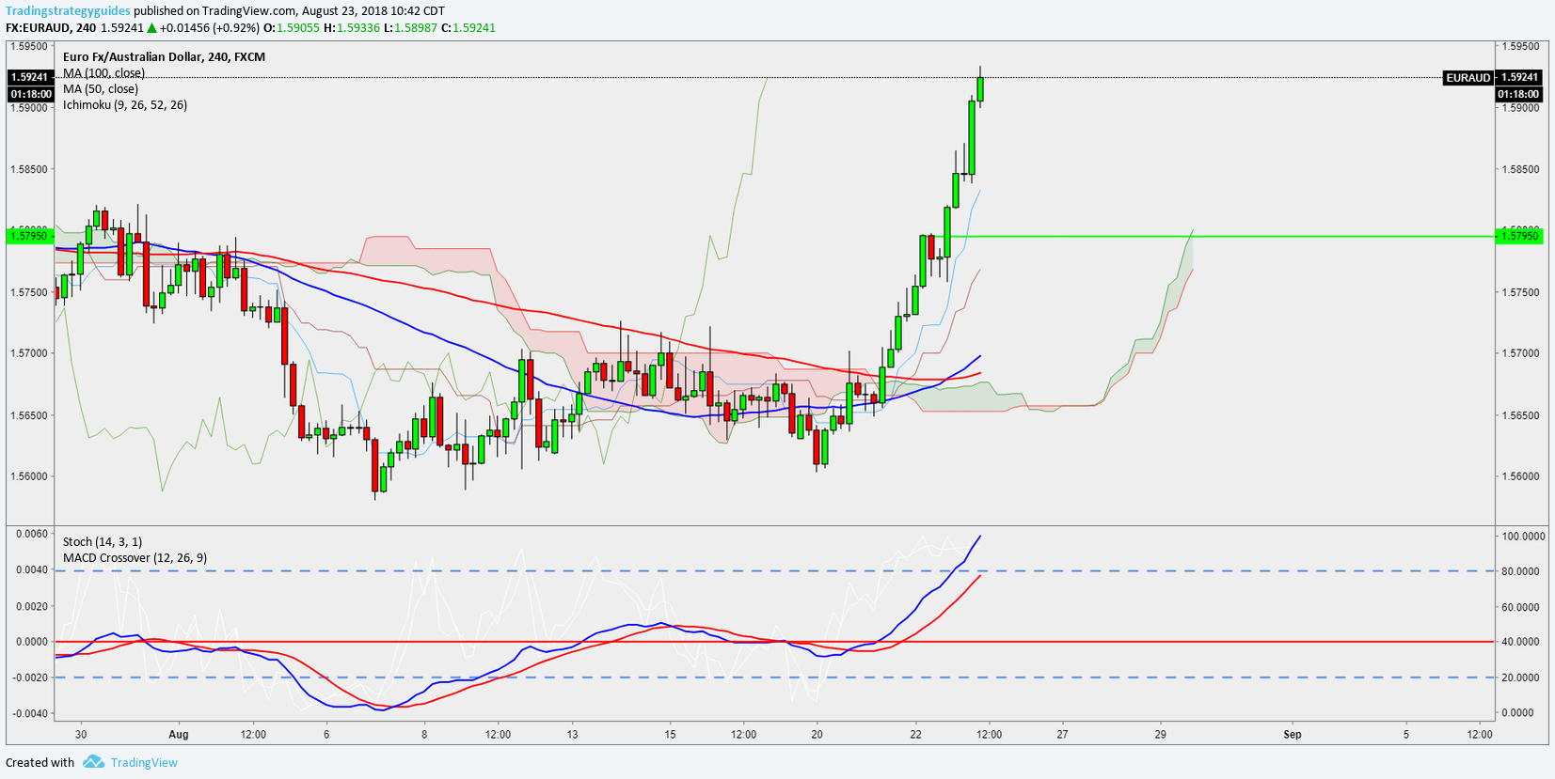Select the Stoch (14, 3, 1) indicator label
This screenshot has width=1555, height=779.
[103, 542]
